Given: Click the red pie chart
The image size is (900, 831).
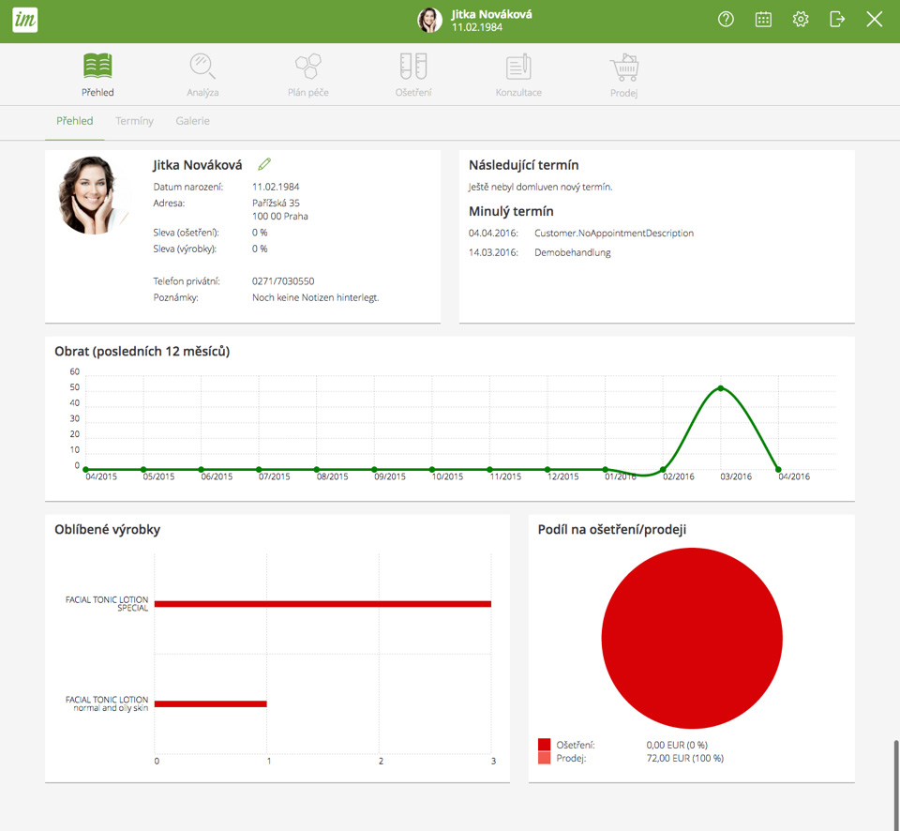Looking at the screenshot, I should click(x=692, y=638).
